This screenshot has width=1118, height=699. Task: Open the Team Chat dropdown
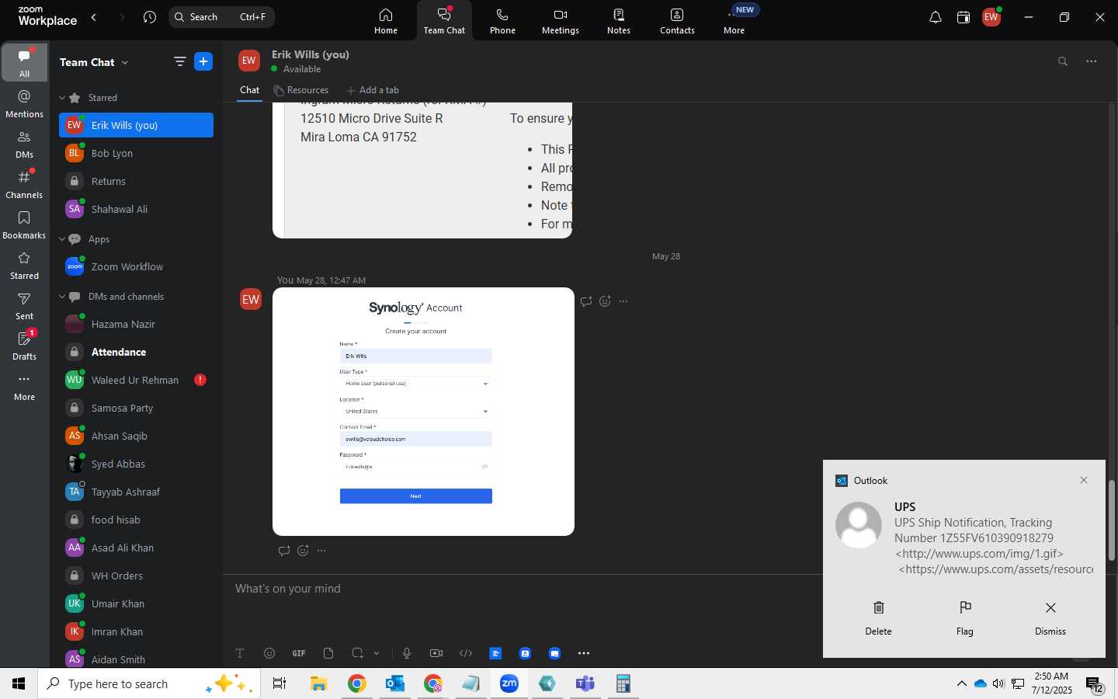(94, 62)
